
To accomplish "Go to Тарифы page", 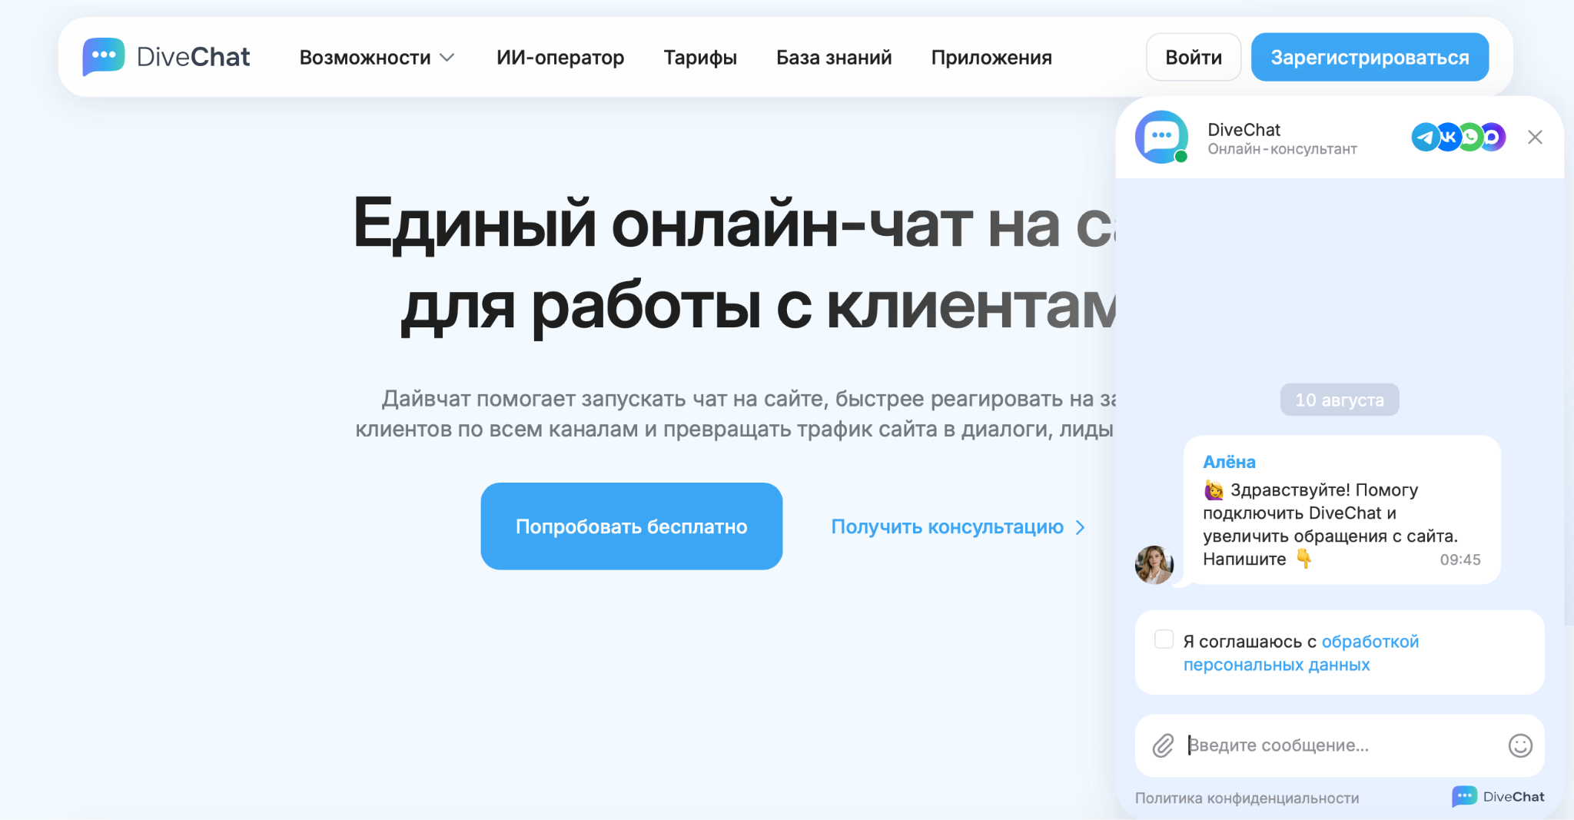I will [700, 58].
